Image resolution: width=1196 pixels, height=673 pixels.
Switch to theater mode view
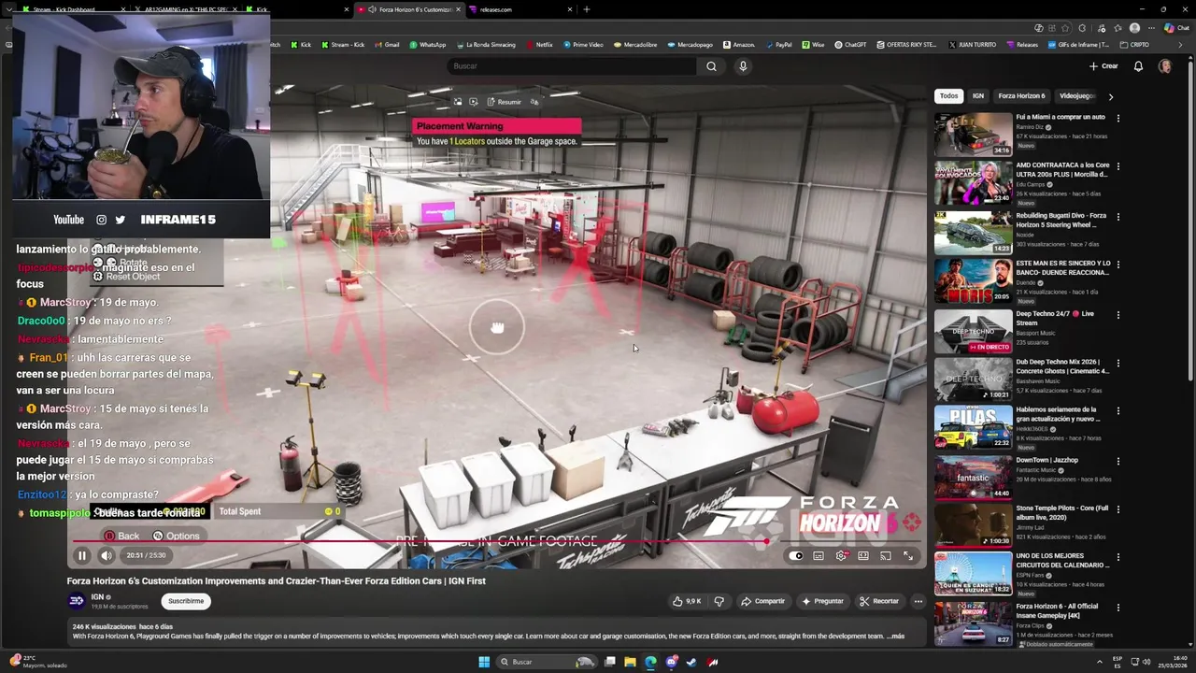click(x=863, y=555)
